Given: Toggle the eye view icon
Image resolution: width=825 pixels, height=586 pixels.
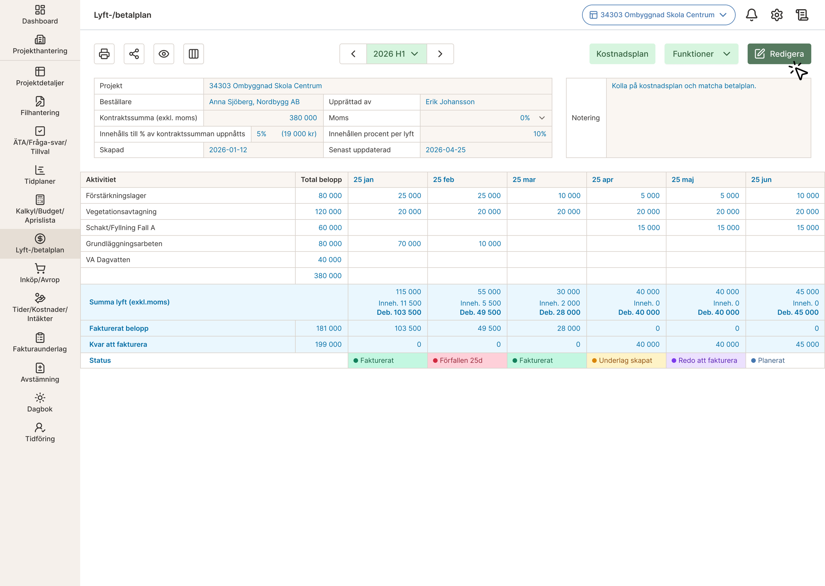Looking at the screenshot, I should (x=164, y=54).
